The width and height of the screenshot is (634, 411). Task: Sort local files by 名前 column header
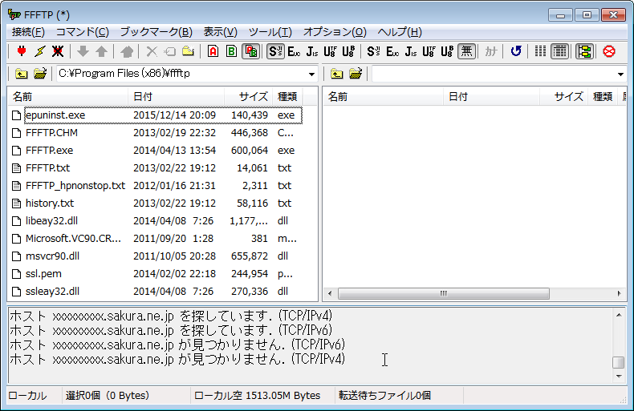[68, 96]
